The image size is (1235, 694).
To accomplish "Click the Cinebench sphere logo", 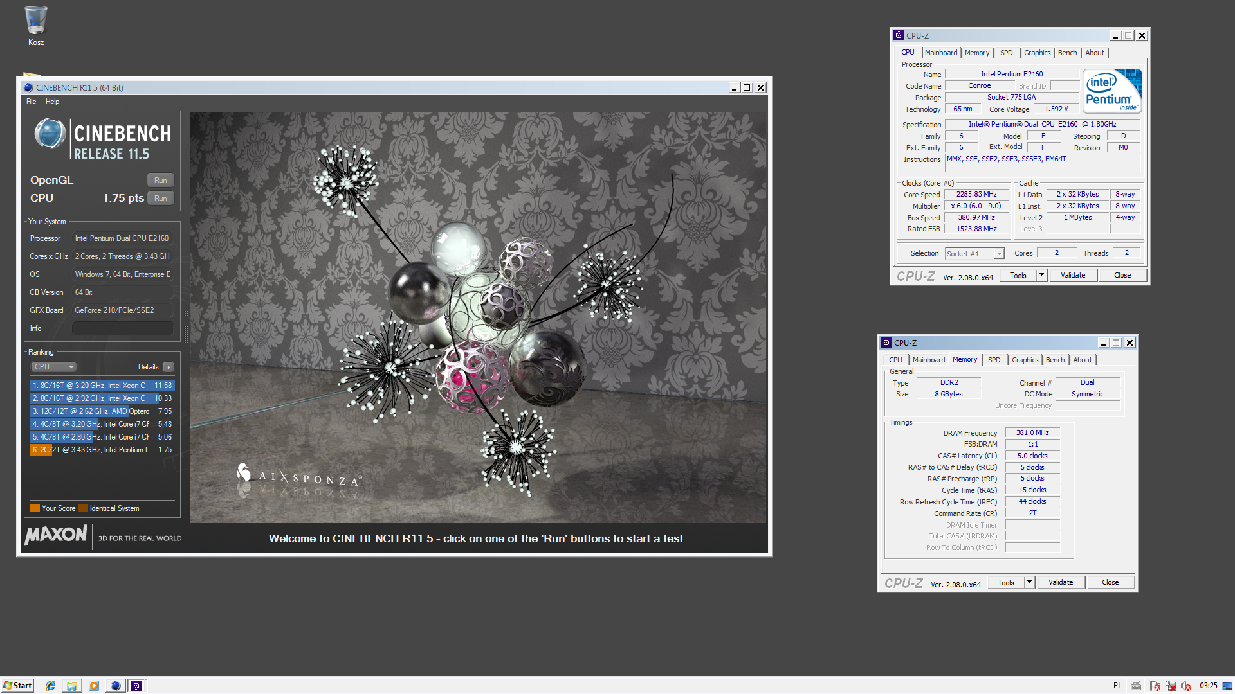I will [x=50, y=134].
